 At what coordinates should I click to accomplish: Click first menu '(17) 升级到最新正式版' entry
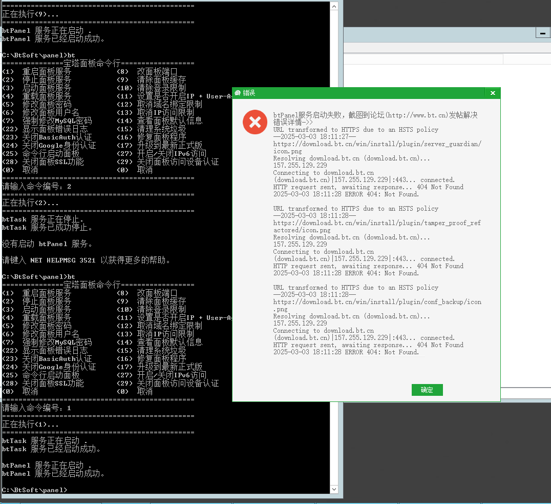click(160, 146)
